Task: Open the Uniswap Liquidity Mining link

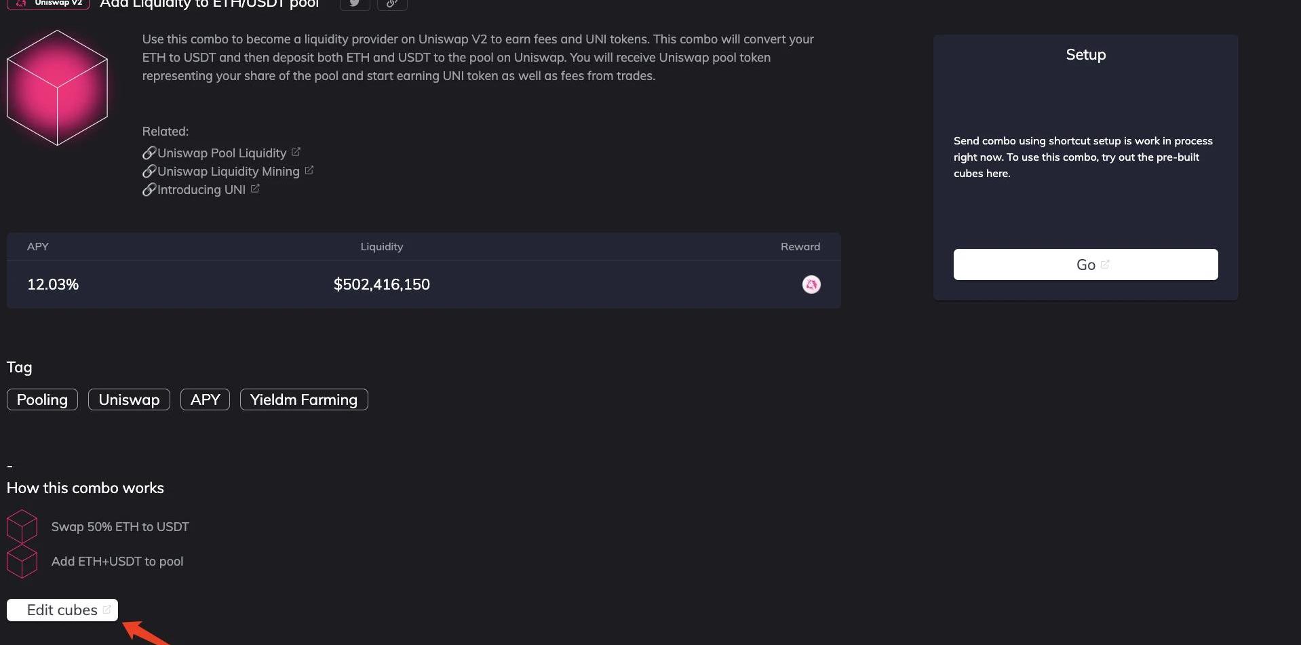Action: 228,172
